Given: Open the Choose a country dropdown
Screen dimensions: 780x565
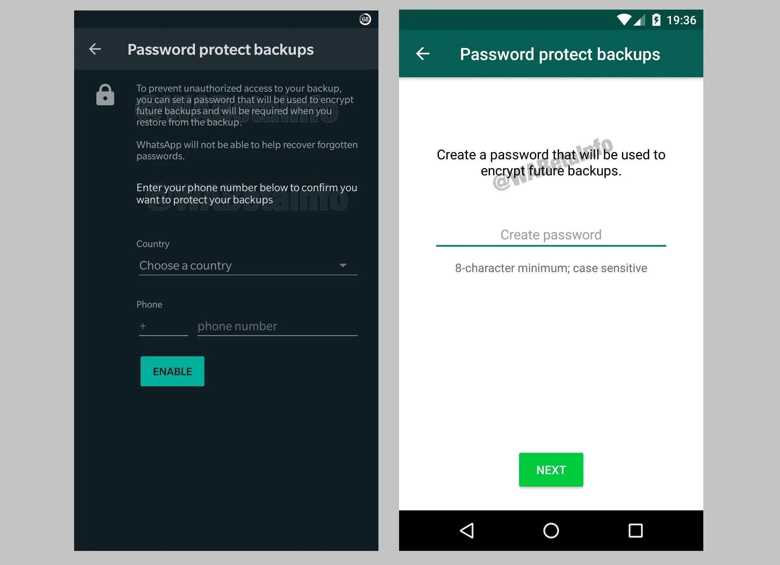Looking at the screenshot, I should 248,265.
